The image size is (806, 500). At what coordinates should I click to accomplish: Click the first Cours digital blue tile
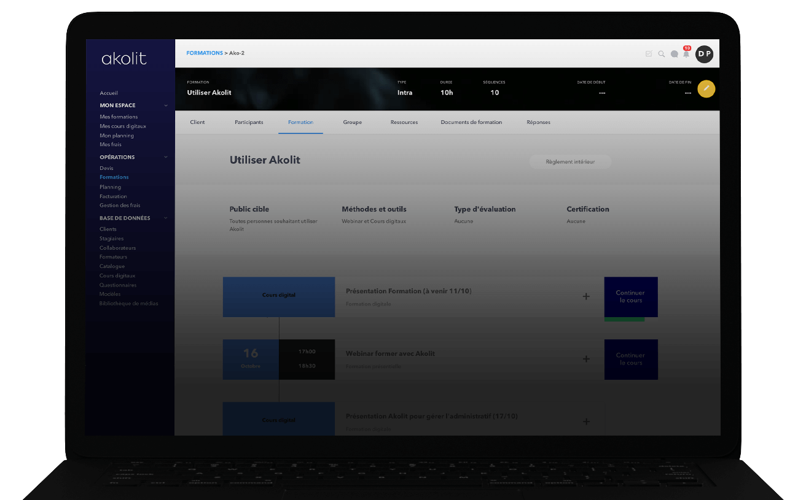(279, 297)
